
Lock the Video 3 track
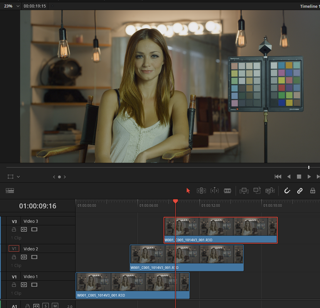click(x=14, y=229)
